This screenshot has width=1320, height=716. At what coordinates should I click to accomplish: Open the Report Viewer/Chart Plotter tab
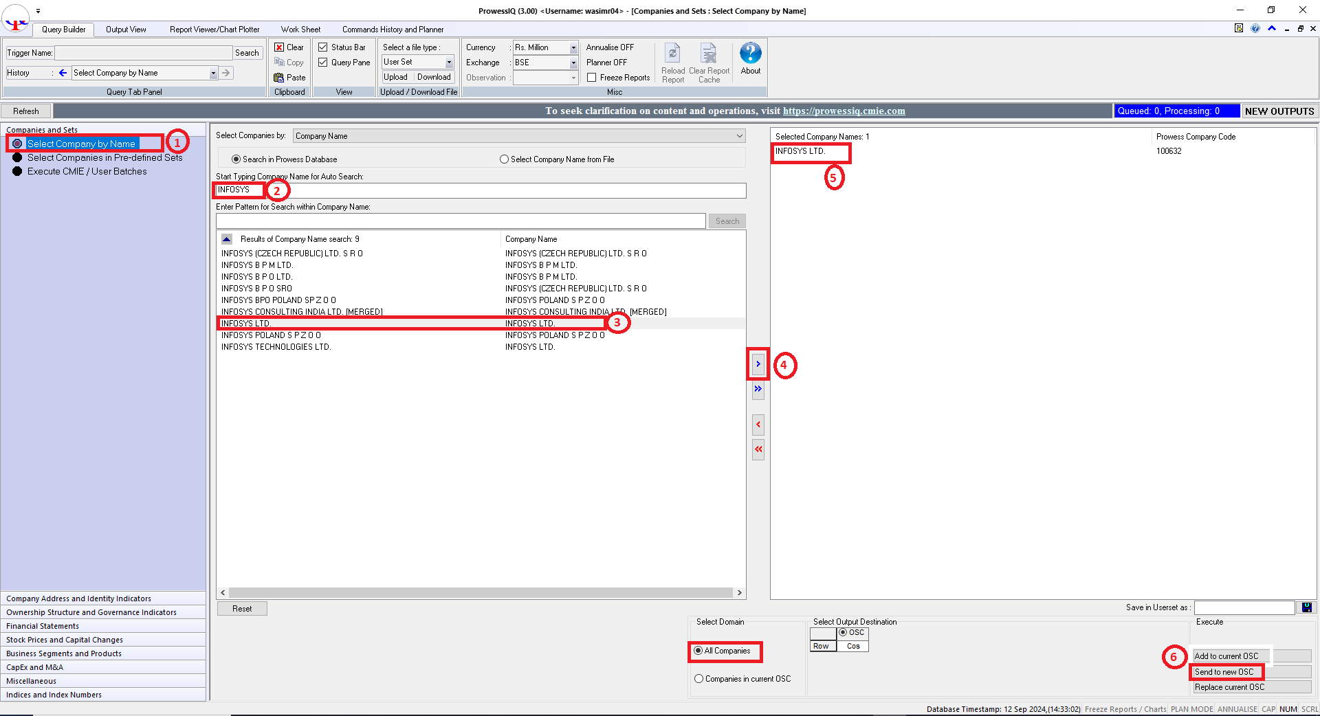214,30
